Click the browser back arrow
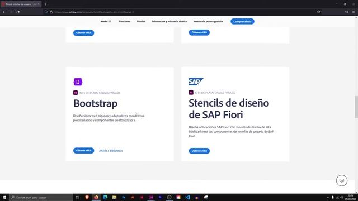358x201 pixels. point(4,12)
